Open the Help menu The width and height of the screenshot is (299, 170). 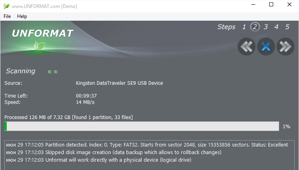pyautogui.click(x=22, y=16)
